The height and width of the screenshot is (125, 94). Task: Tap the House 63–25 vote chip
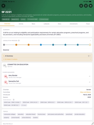pyautogui.click(x=6, y=19)
